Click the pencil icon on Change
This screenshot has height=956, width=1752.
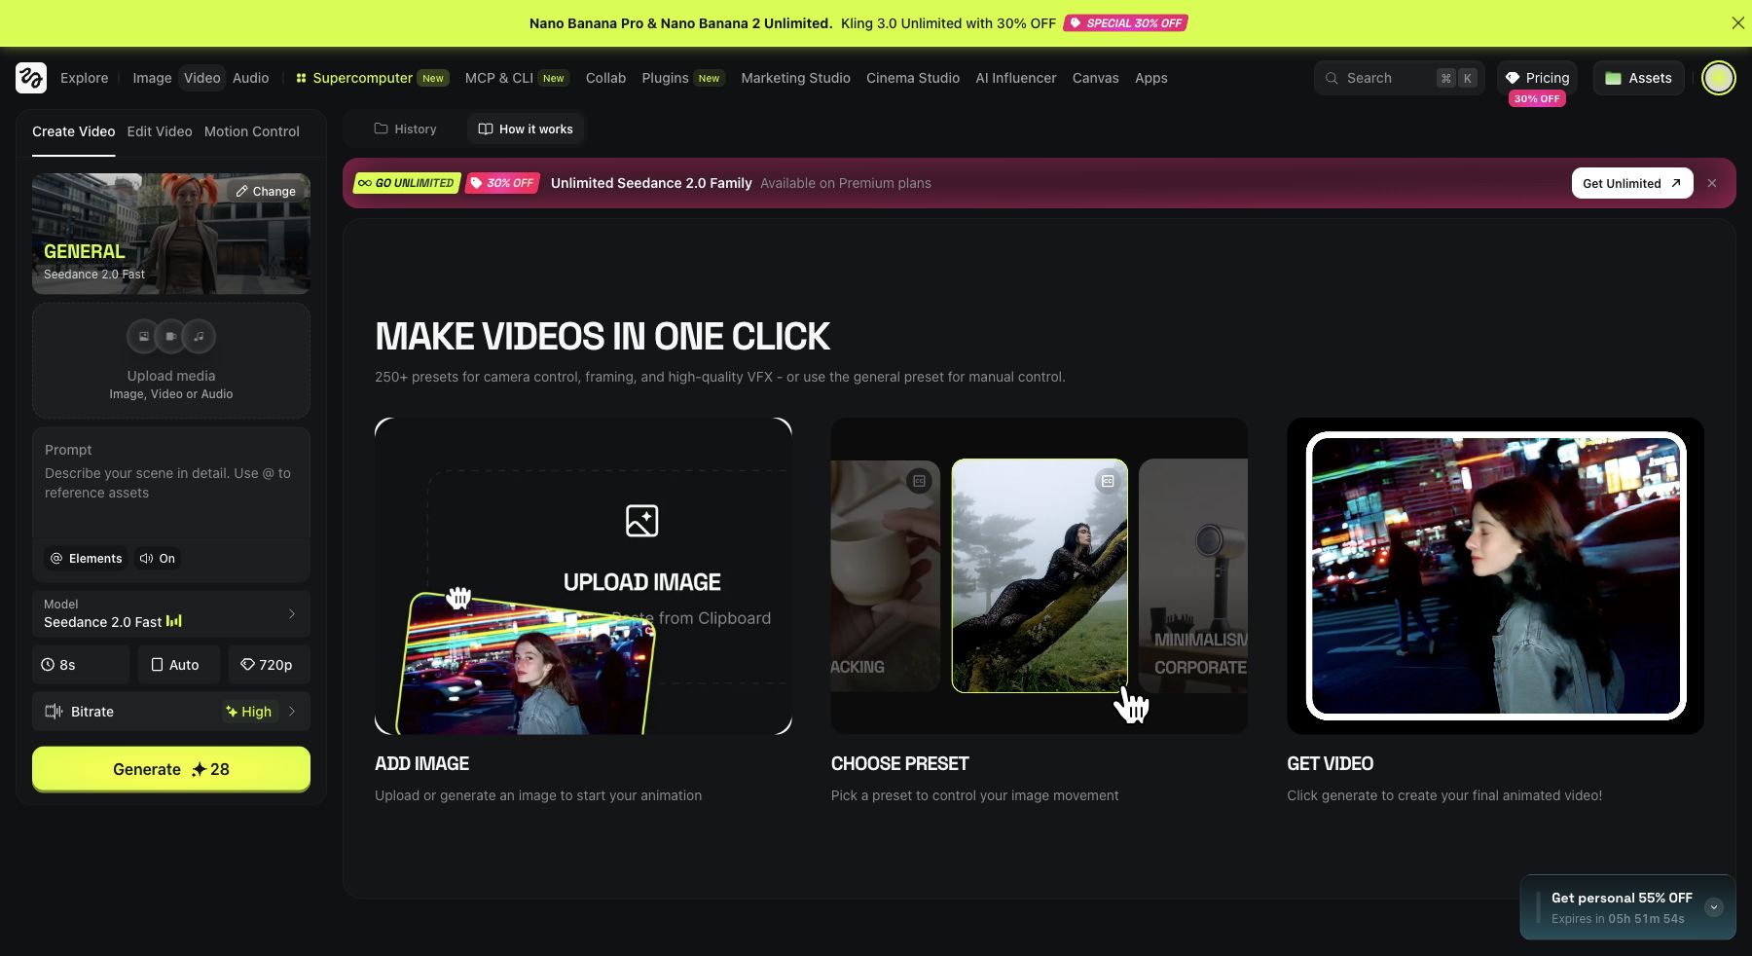[241, 191]
